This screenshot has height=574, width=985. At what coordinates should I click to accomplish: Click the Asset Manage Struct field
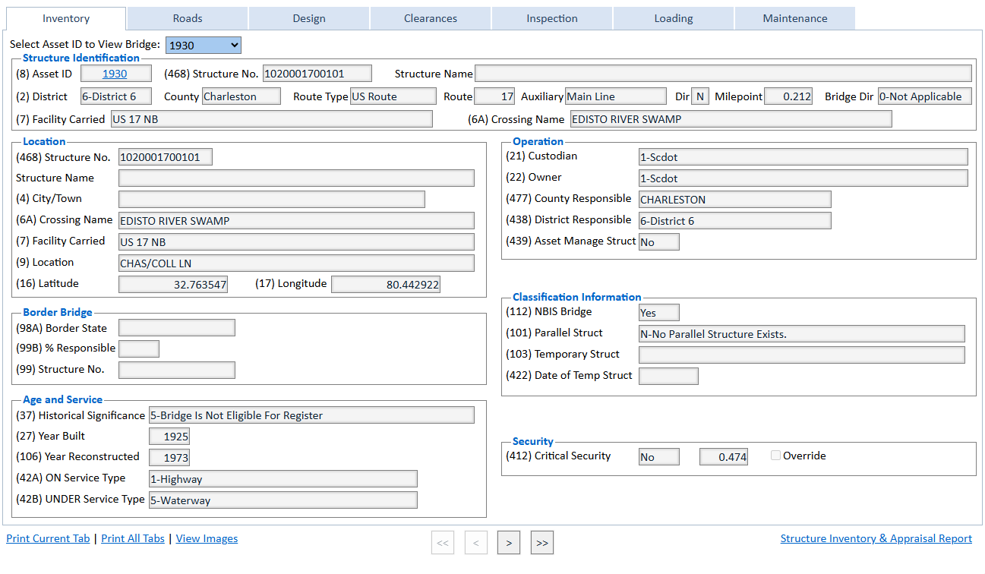click(659, 241)
